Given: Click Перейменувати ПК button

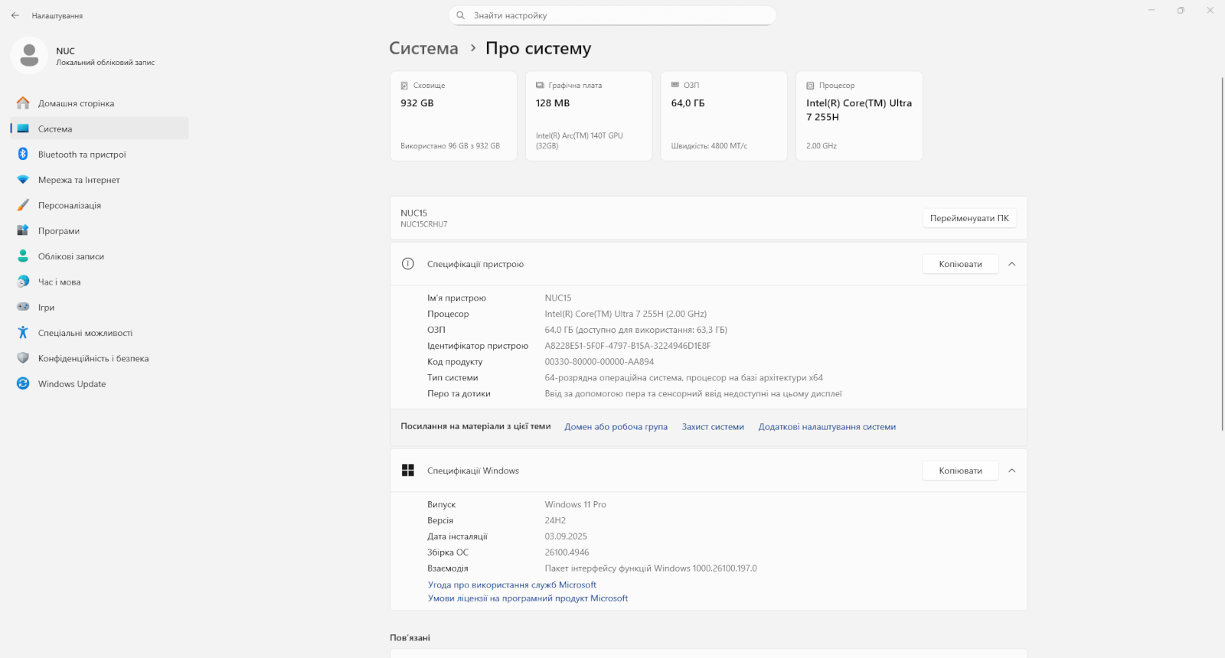Looking at the screenshot, I should point(969,218).
